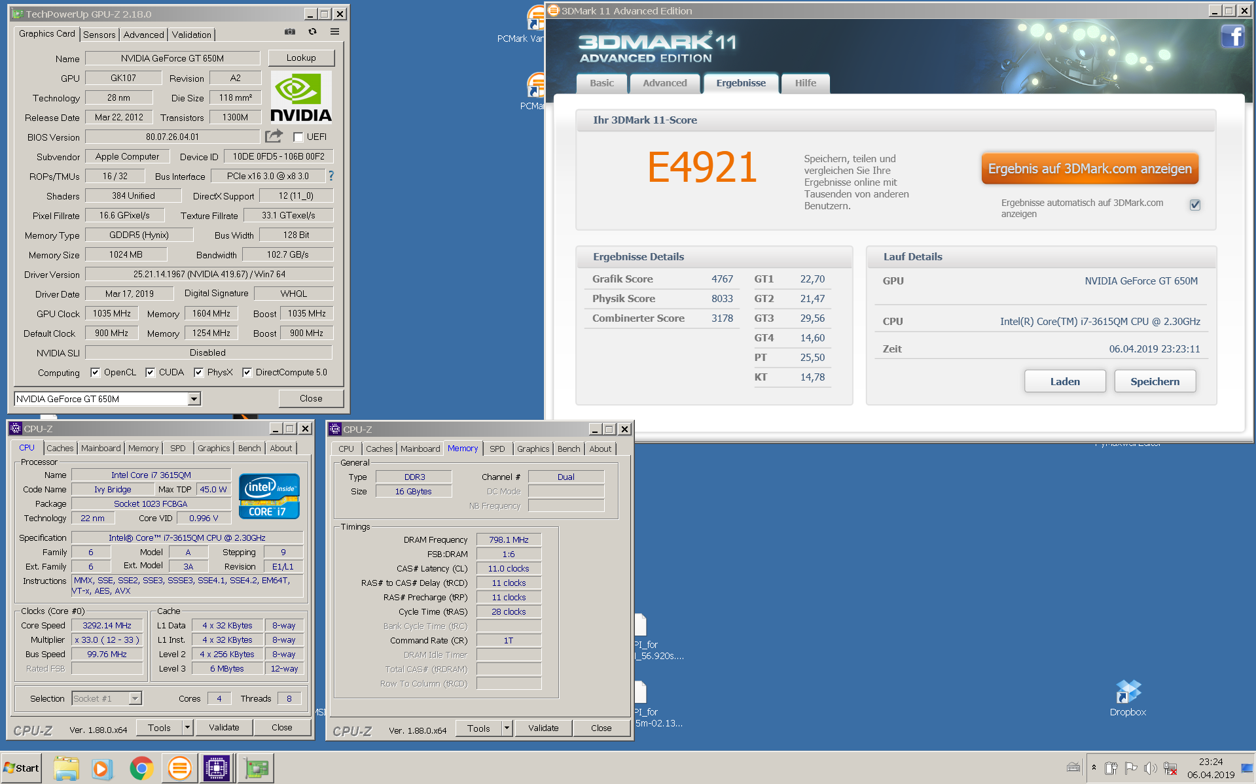Toggle the UEFI checkbox
The height and width of the screenshot is (784, 1256).
tap(298, 137)
